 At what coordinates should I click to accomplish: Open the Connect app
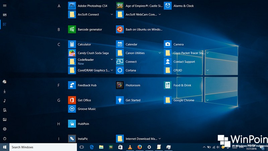[x=127, y=62]
